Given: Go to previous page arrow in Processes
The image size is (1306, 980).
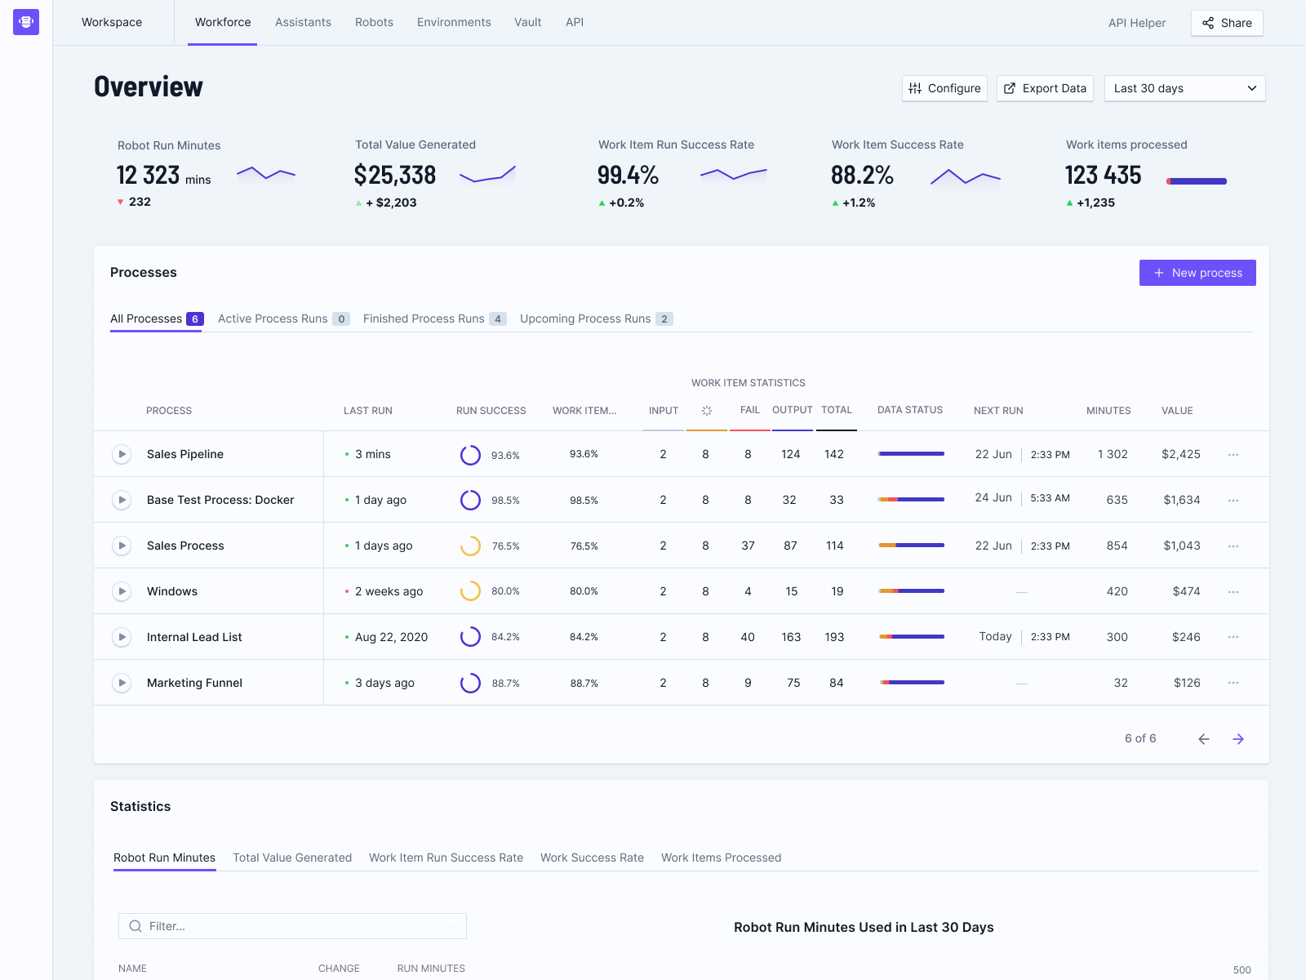Looking at the screenshot, I should coord(1203,739).
